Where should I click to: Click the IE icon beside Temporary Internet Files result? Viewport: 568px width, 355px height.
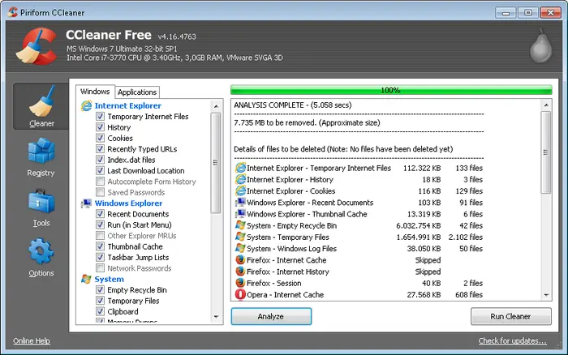pyautogui.click(x=240, y=168)
